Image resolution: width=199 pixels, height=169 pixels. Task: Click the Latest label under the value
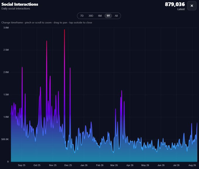tap(181, 9)
